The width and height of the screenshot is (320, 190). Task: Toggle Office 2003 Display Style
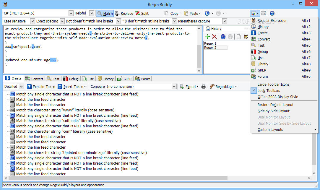click(284, 97)
